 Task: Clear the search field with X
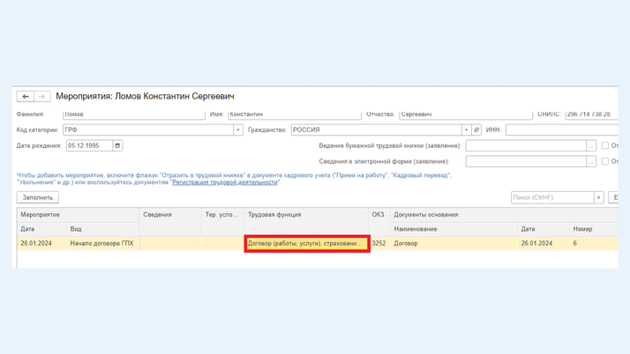tap(598, 197)
